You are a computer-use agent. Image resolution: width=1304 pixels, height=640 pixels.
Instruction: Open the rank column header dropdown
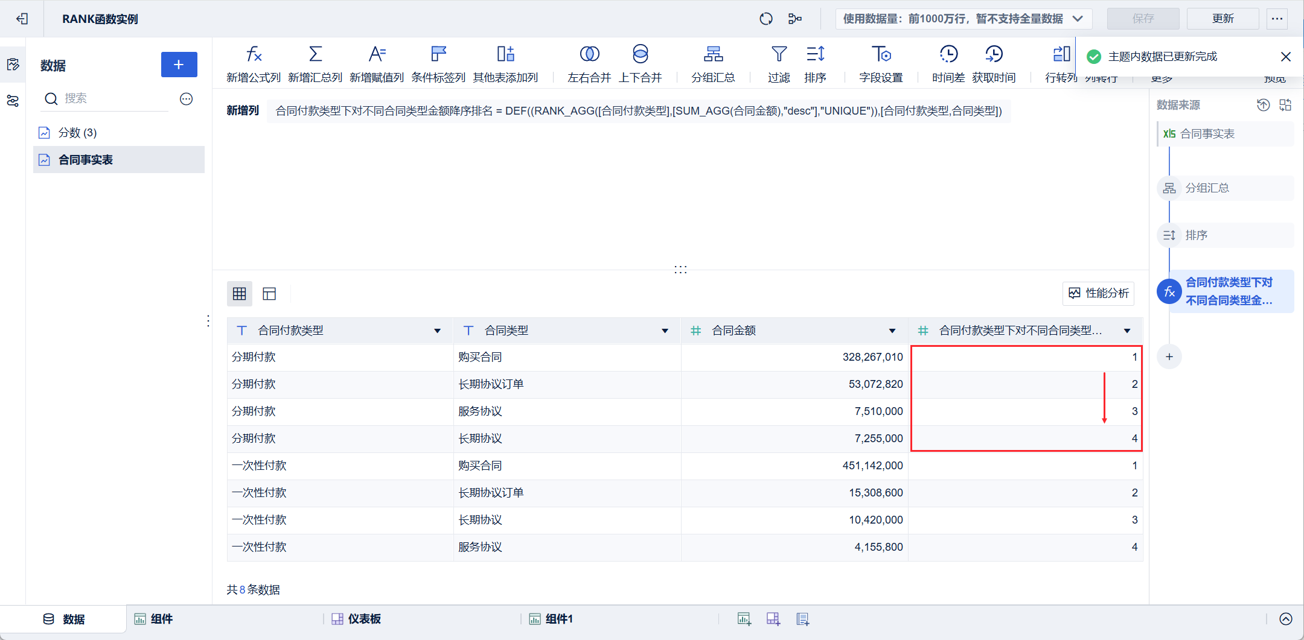tap(1127, 331)
